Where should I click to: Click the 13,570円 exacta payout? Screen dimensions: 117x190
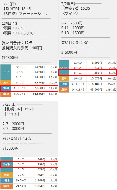(95, 78)
